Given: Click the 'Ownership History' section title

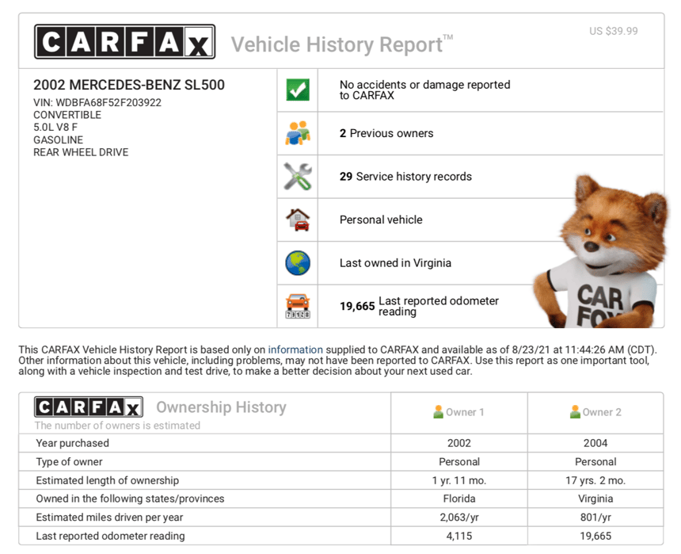Looking at the screenshot, I should (x=221, y=407).
